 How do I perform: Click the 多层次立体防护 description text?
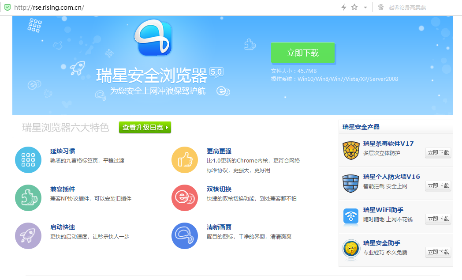click(382, 153)
